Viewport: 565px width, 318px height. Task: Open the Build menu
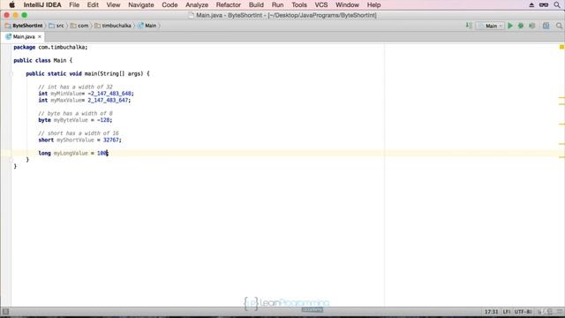click(x=256, y=5)
